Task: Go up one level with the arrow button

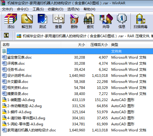Action: tap(6, 35)
